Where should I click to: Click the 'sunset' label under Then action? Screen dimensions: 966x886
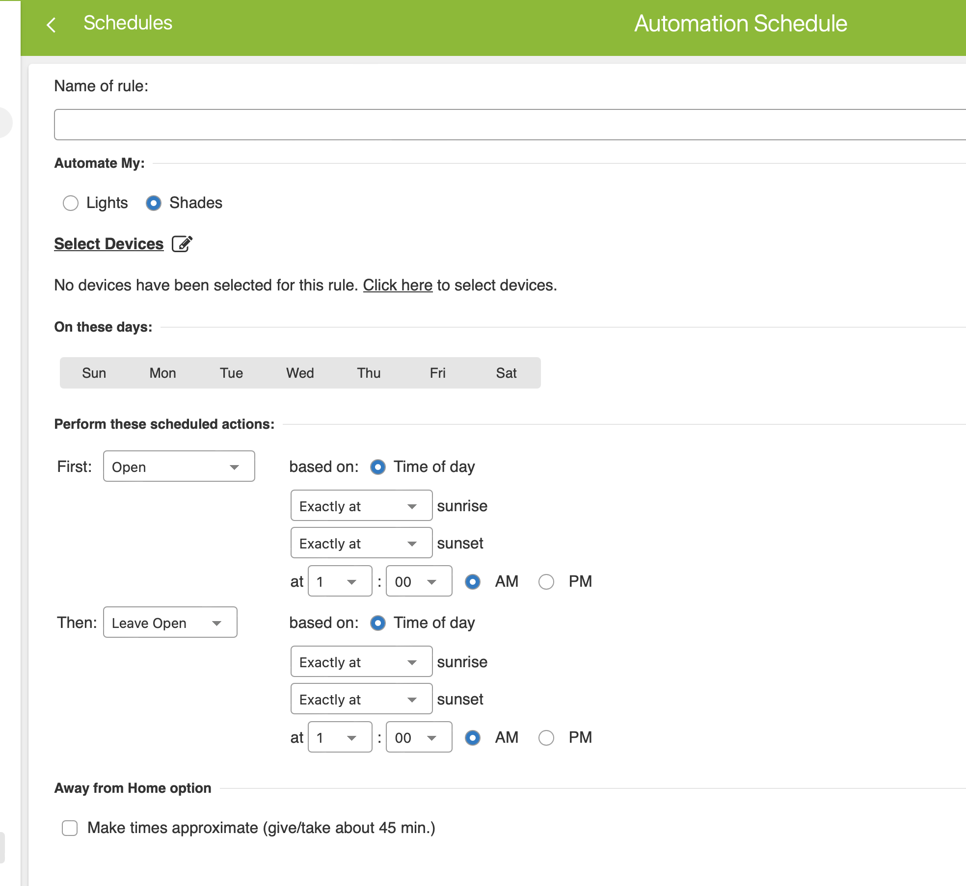[x=460, y=699]
